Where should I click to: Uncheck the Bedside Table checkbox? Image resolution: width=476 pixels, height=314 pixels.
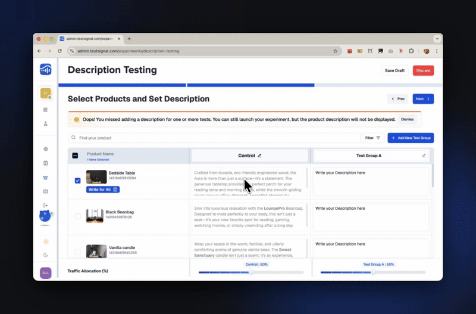(x=78, y=181)
